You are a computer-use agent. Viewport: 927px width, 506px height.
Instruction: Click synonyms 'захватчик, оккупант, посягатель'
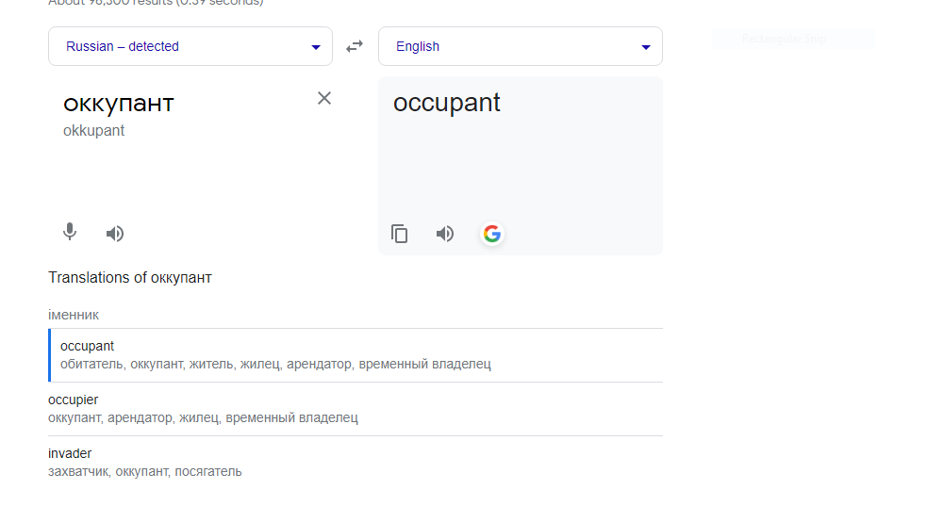coord(144,471)
